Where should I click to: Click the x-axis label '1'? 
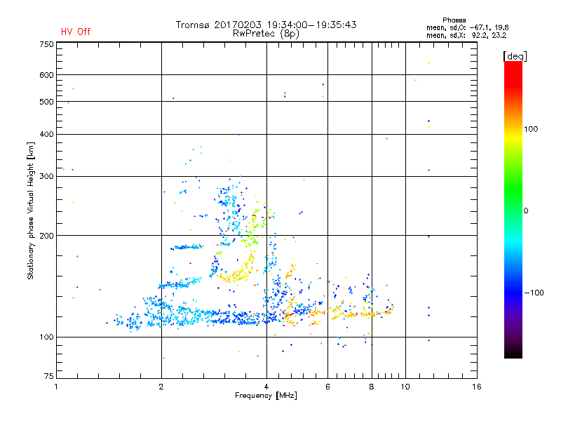56,387
